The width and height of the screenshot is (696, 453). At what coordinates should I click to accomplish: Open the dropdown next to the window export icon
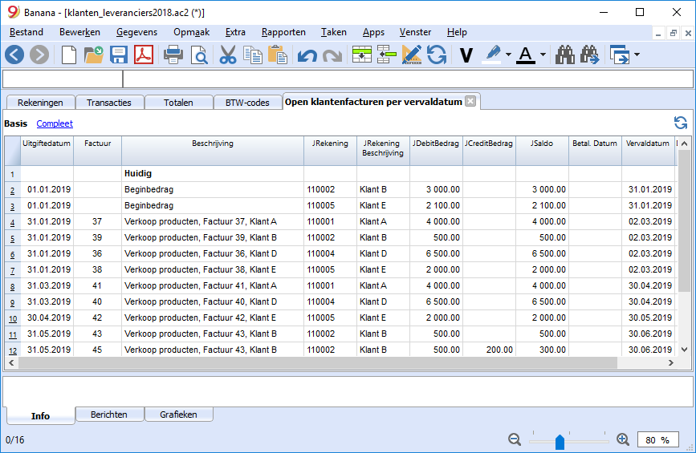(637, 55)
